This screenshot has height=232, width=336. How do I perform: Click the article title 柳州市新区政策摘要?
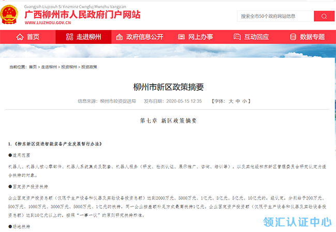click(x=169, y=87)
